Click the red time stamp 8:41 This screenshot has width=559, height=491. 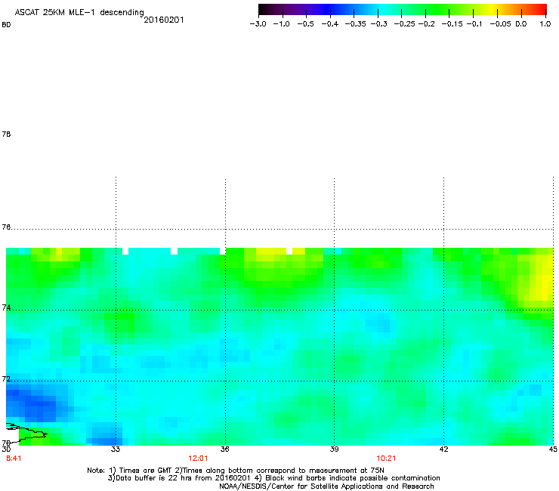(x=14, y=459)
